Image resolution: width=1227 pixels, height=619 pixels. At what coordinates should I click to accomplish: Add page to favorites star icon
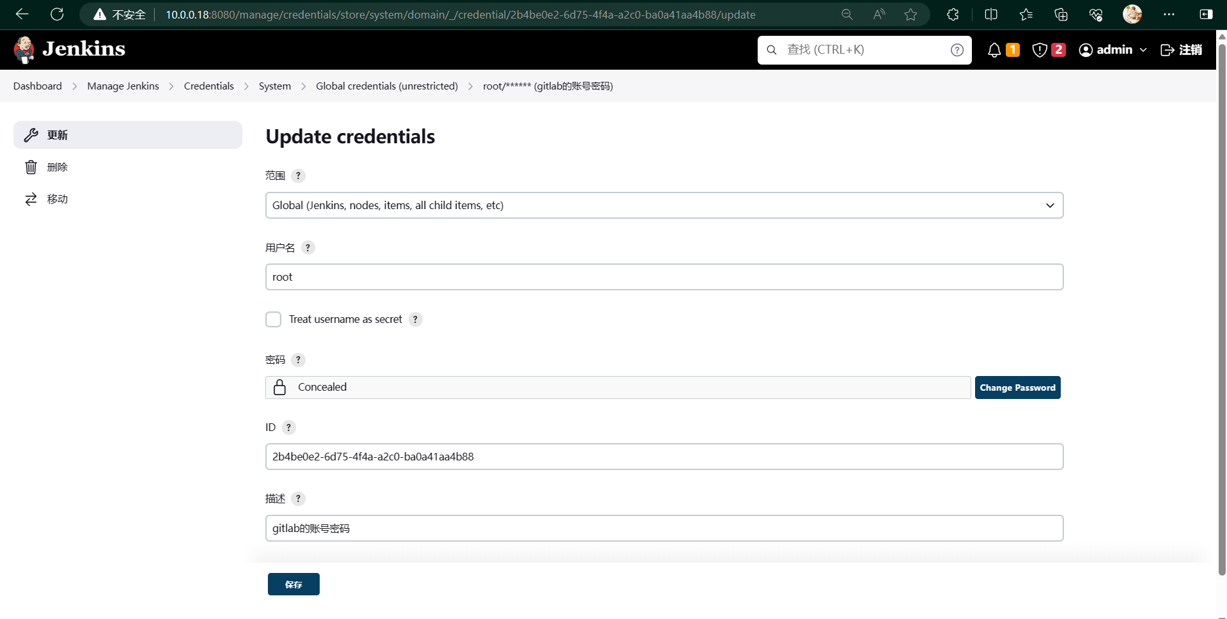910,14
